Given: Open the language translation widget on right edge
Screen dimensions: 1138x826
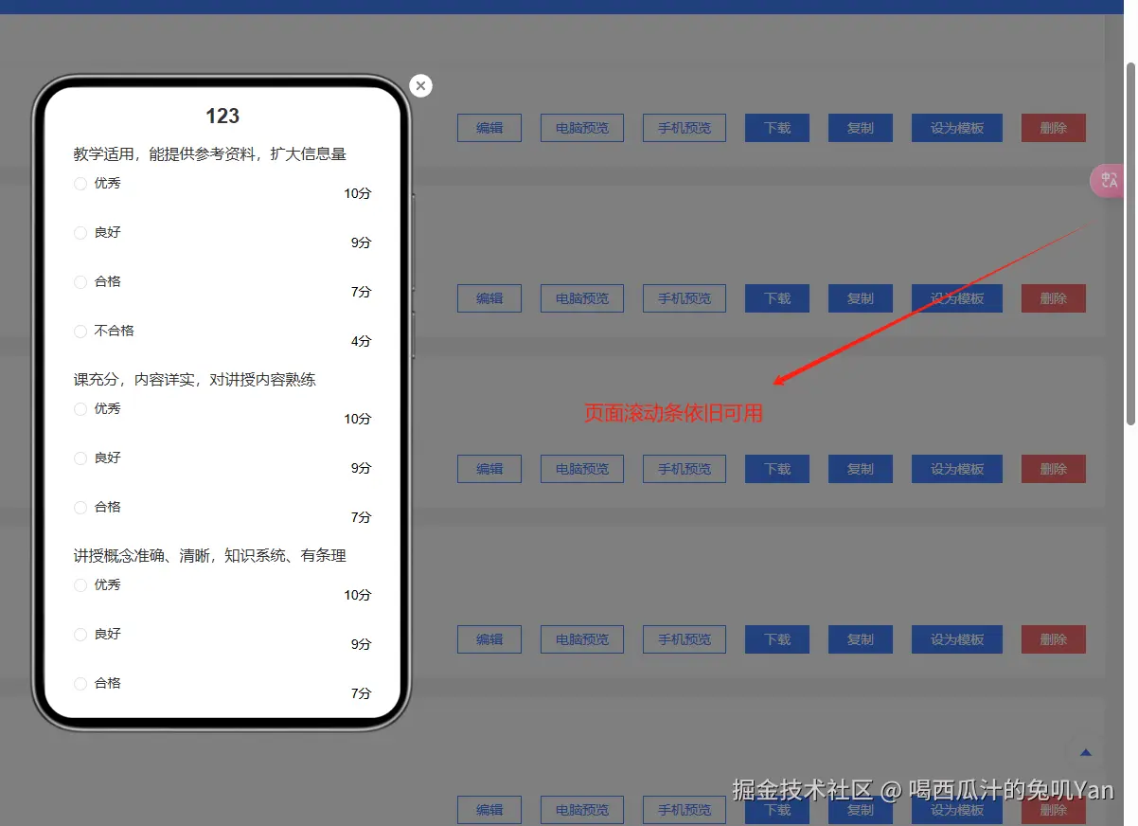Looking at the screenshot, I should (x=1108, y=179).
